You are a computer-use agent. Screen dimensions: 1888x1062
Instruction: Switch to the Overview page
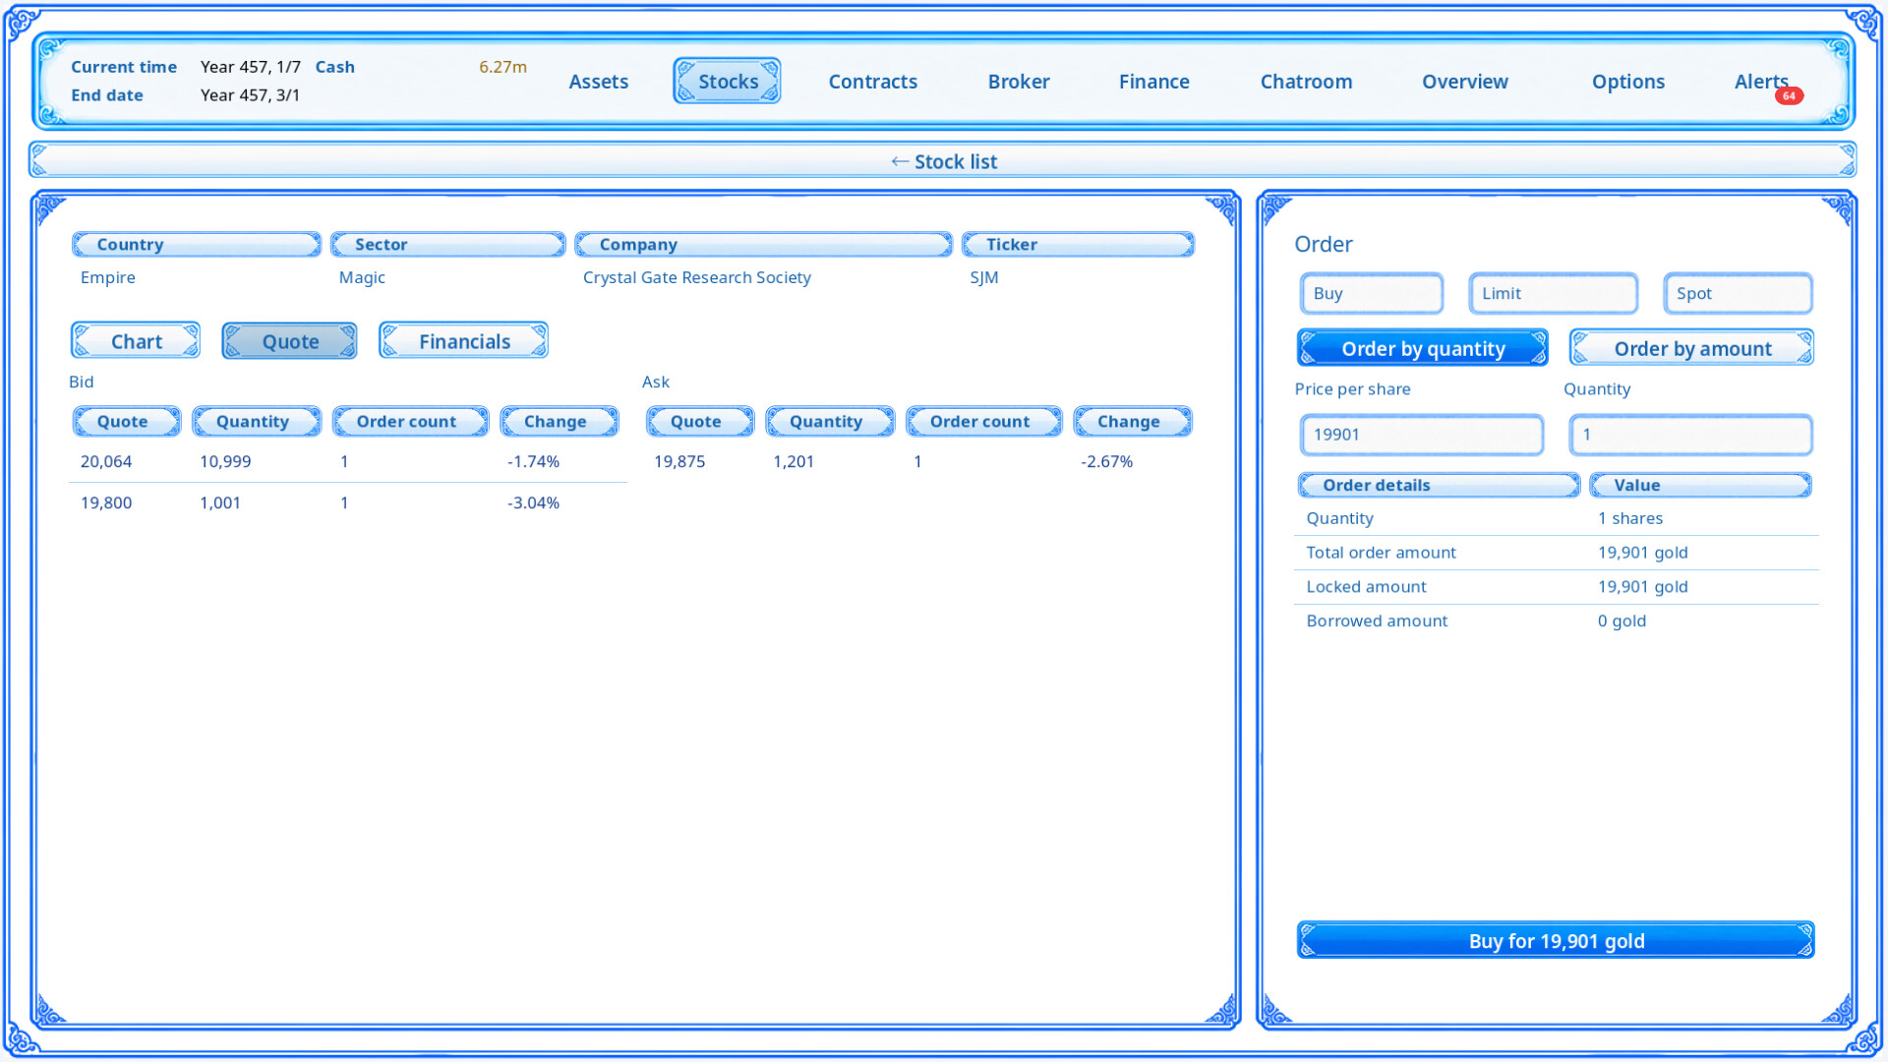1464,82
